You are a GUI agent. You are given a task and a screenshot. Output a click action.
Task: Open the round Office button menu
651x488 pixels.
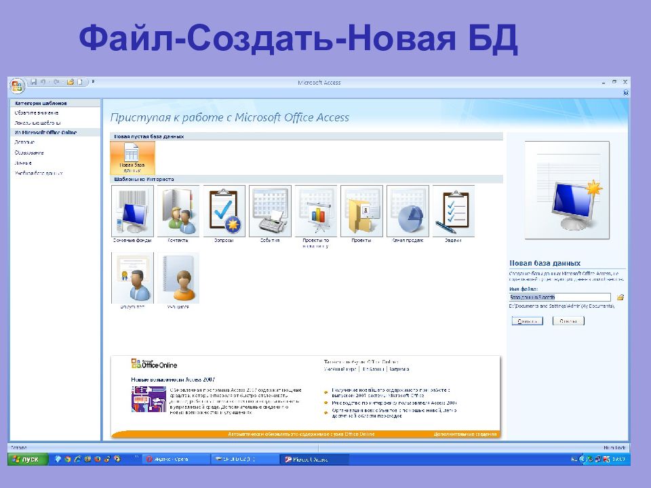click(17, 86)
